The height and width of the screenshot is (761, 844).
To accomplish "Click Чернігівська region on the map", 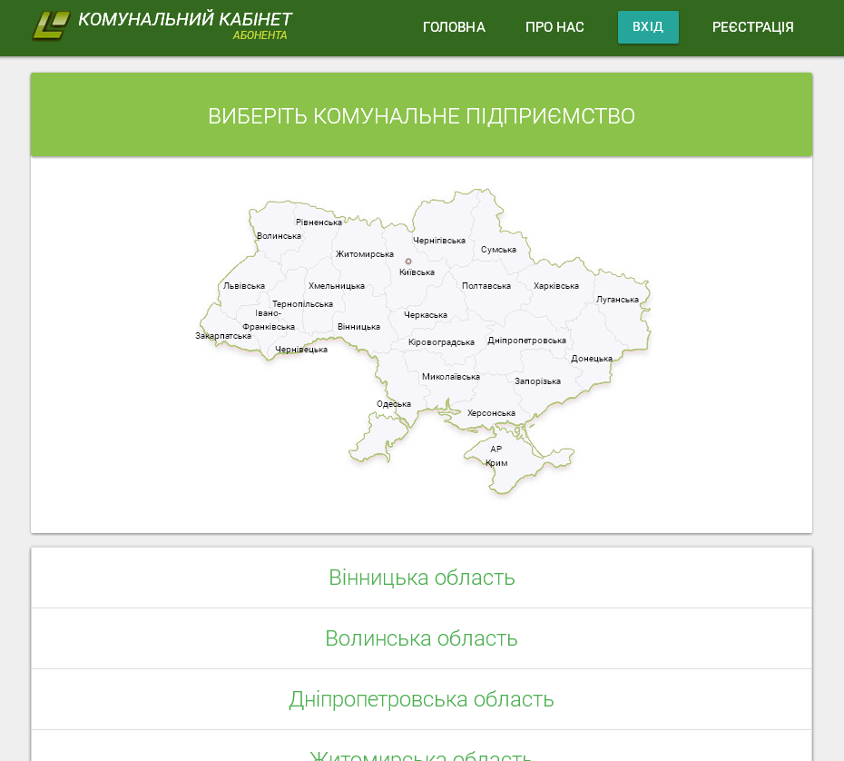I will 439,241.
